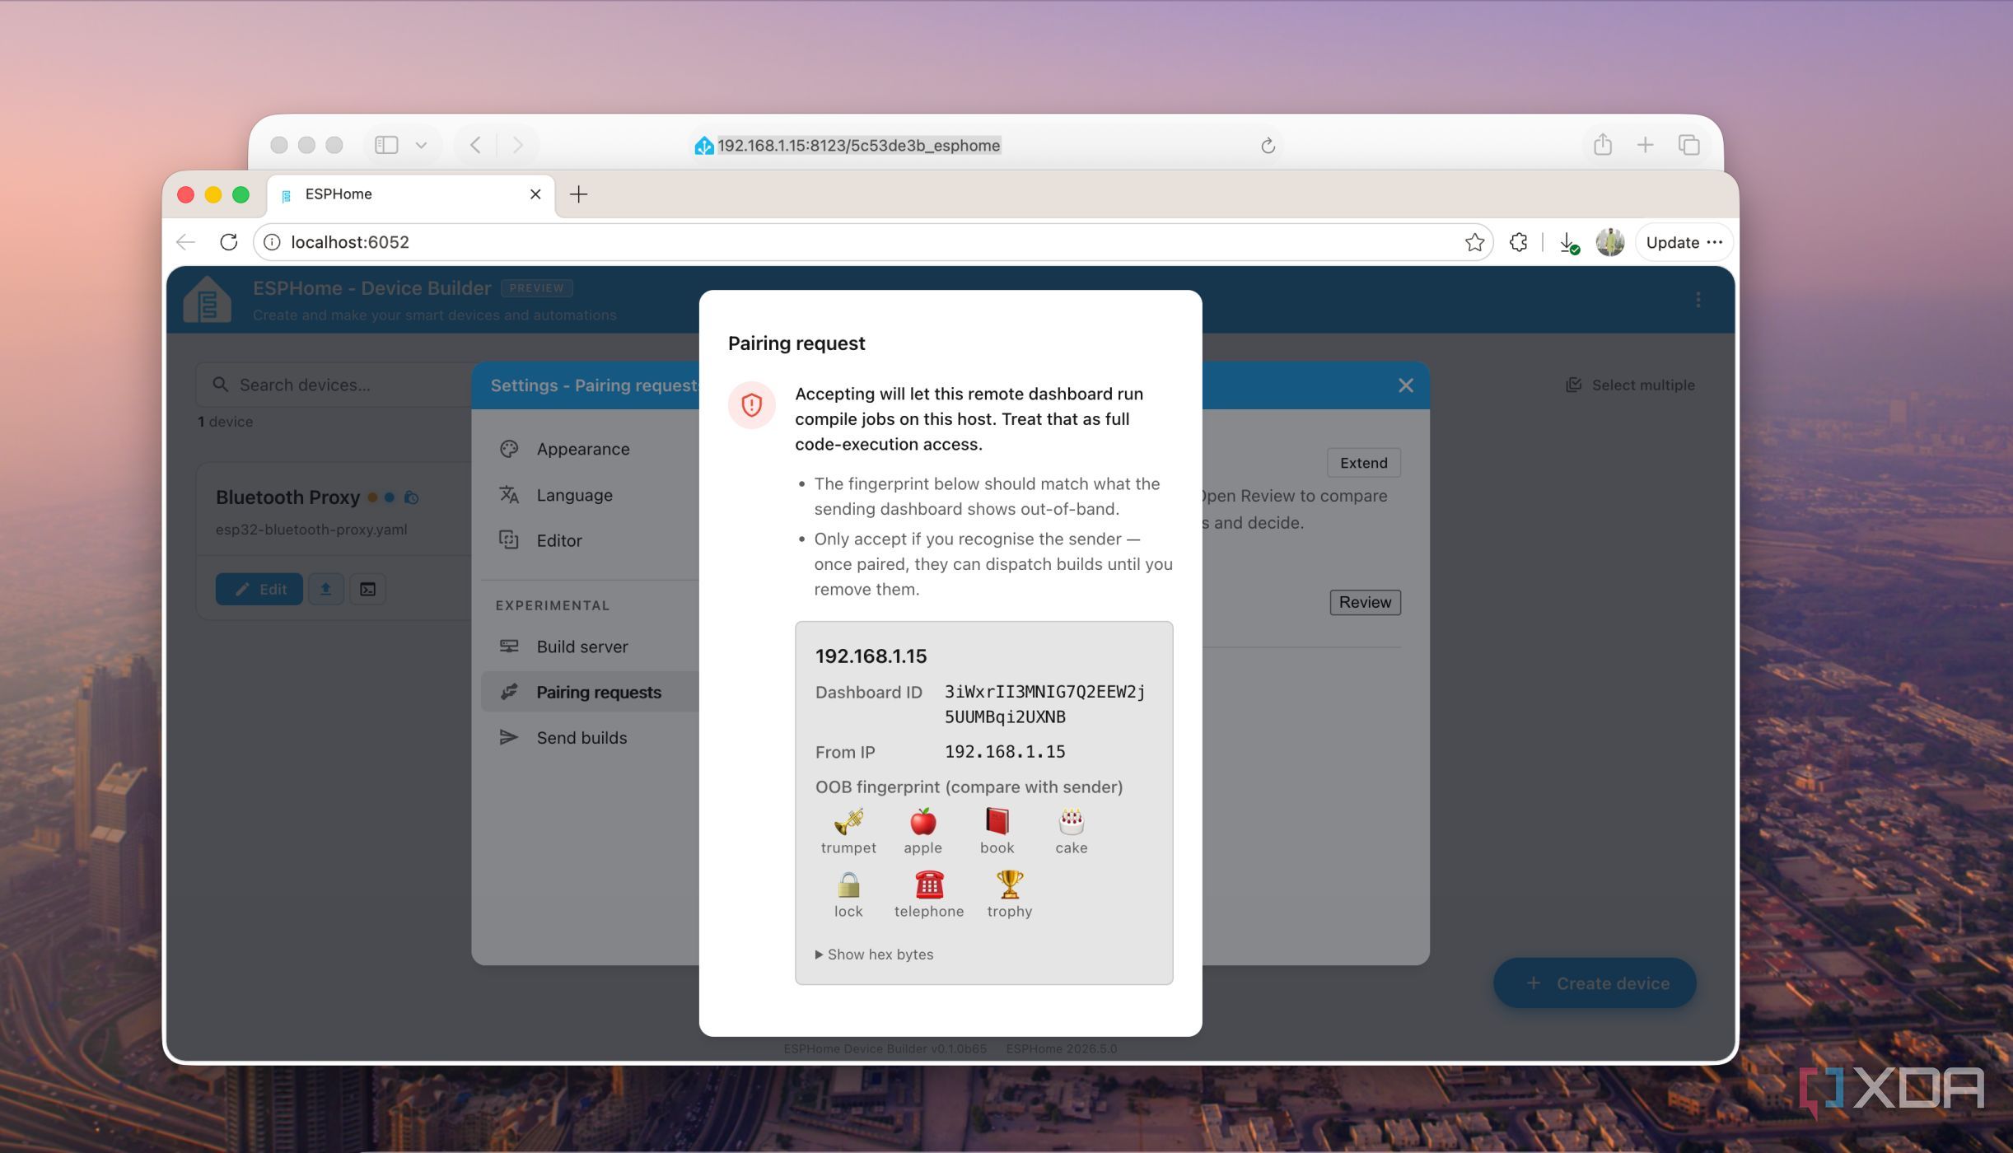Toggle sidebar in background Safari window
This screenshot has height=1153, width=2013.
click(386, 145)
